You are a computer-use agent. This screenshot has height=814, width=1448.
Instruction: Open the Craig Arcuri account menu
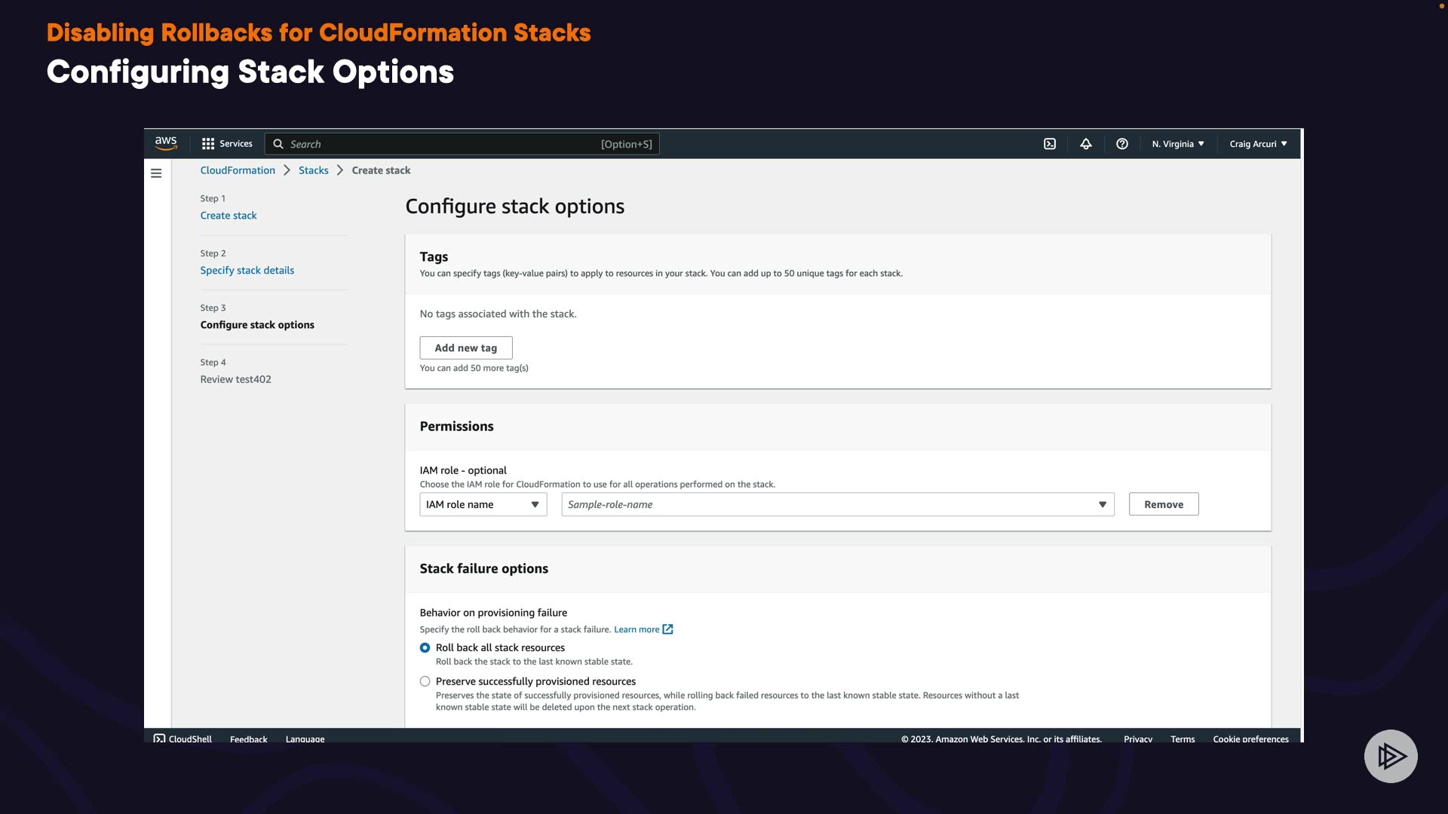(1257, 144)
